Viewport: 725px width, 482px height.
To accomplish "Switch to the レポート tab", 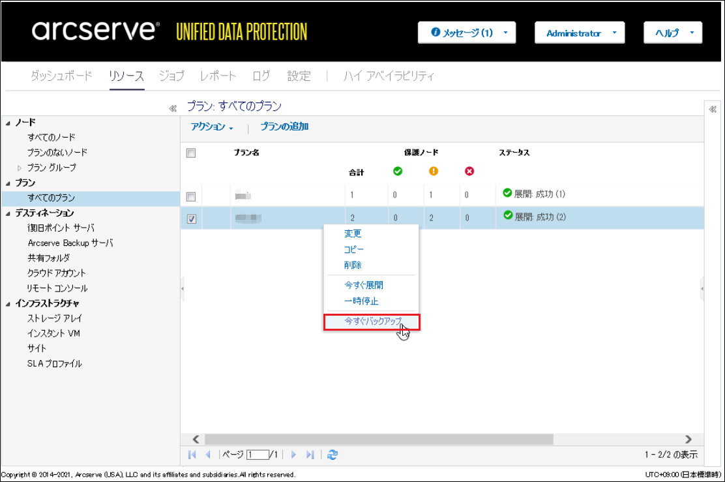I will 218,76.
